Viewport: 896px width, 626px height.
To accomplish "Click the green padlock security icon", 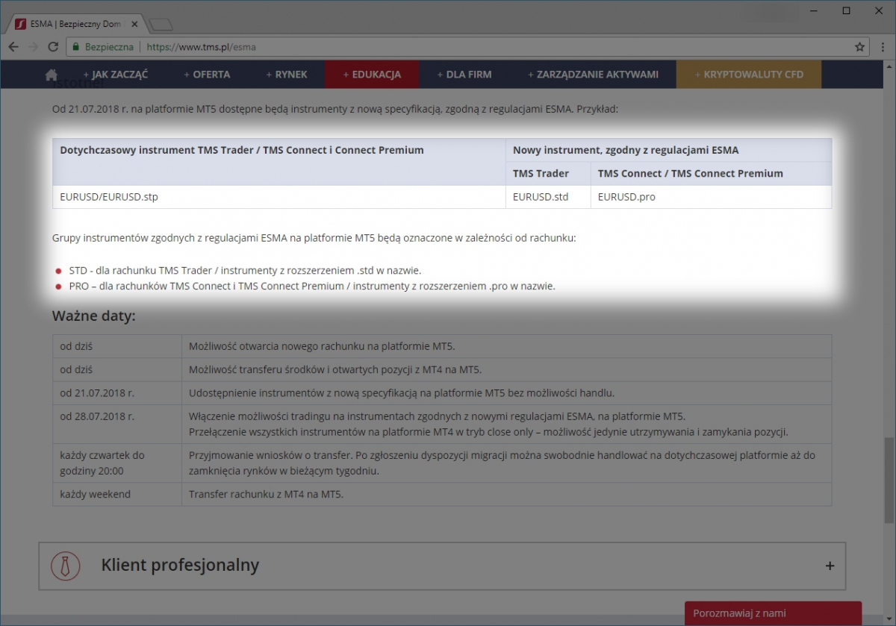I will click(75, 46).
